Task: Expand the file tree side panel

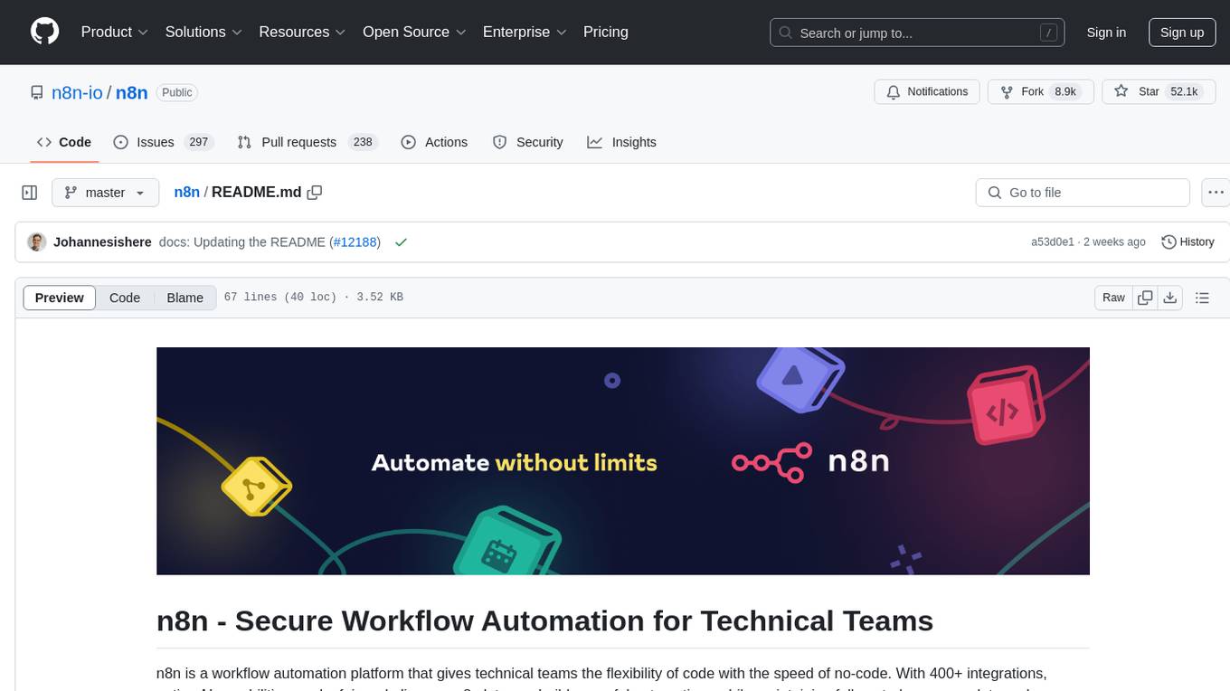Action: point(30,193)
